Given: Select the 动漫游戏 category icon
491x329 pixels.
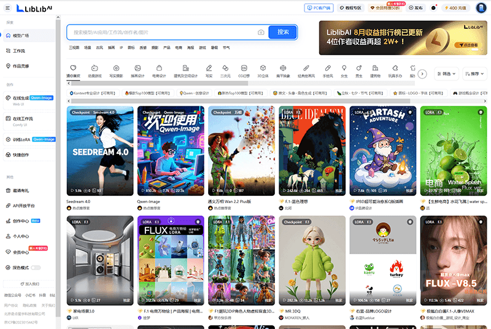Looking at the screenshot, I should click(x=95, y=68).
